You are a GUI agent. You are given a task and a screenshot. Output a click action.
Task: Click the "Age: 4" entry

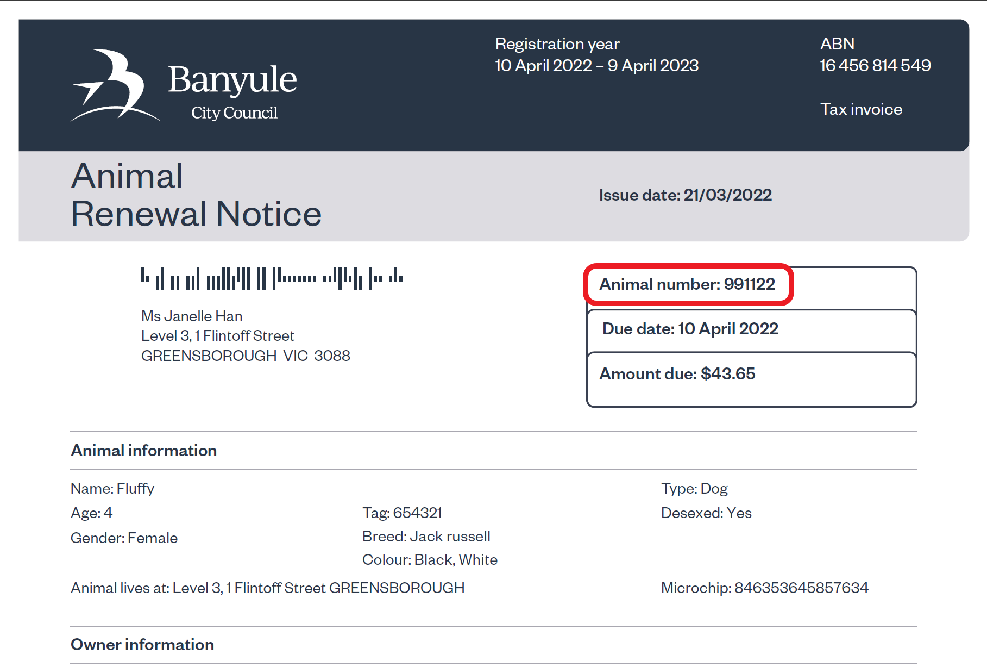[x=92, y=513]
